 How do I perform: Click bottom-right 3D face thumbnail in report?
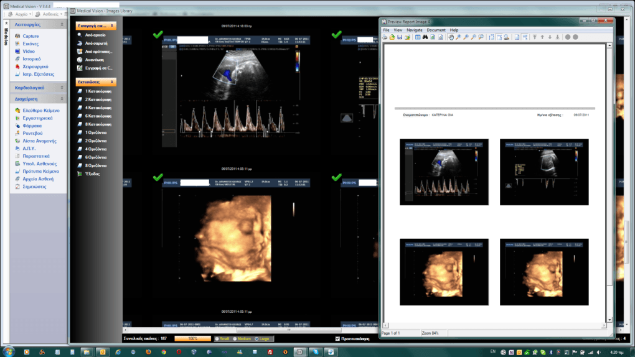point(544,272)
